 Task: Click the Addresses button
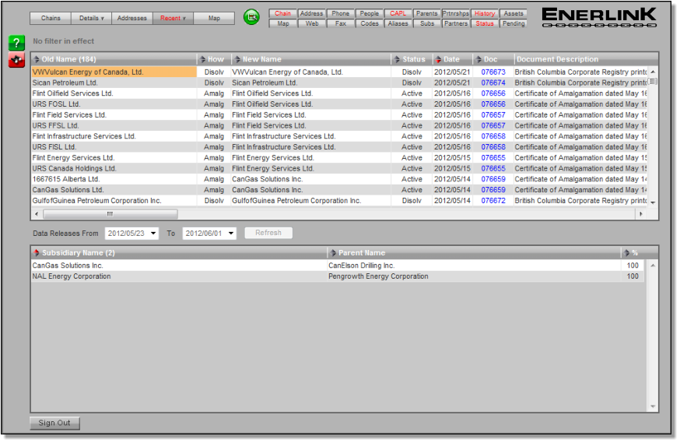131,18
